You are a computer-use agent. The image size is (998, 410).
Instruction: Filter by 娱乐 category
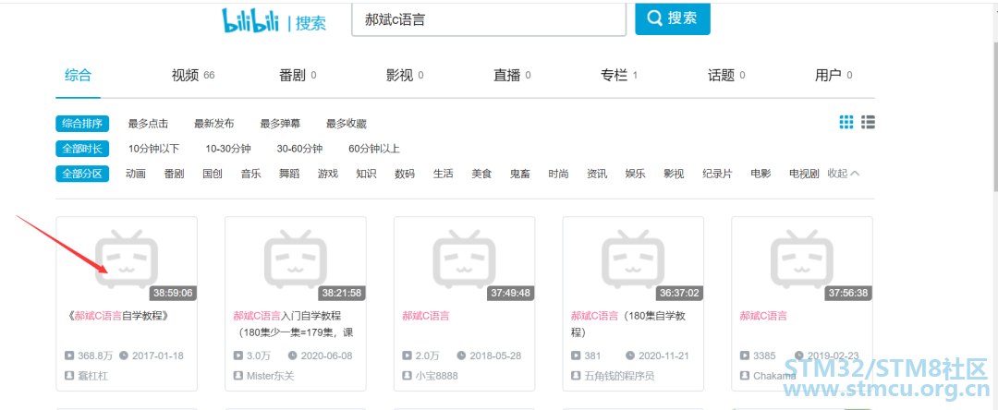(635, 174)
